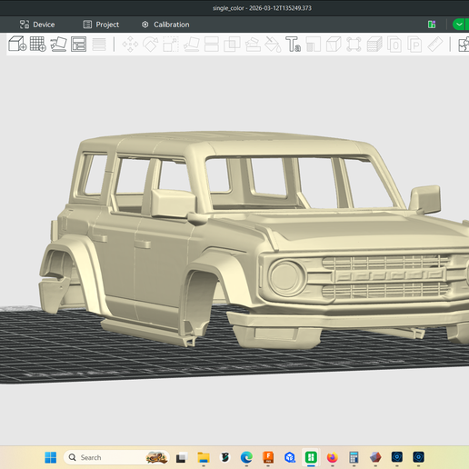Click the green Bambu Studio taskbar icon
This screenshot has width=469, height=469.
tap(311, 457)
